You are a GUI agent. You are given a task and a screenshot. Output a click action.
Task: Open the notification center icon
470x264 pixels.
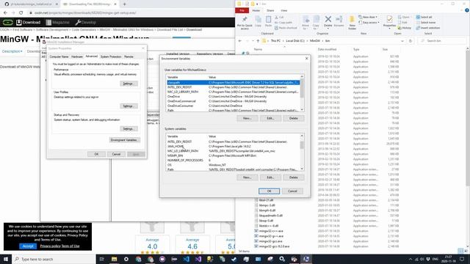click(x=462, y=259)
